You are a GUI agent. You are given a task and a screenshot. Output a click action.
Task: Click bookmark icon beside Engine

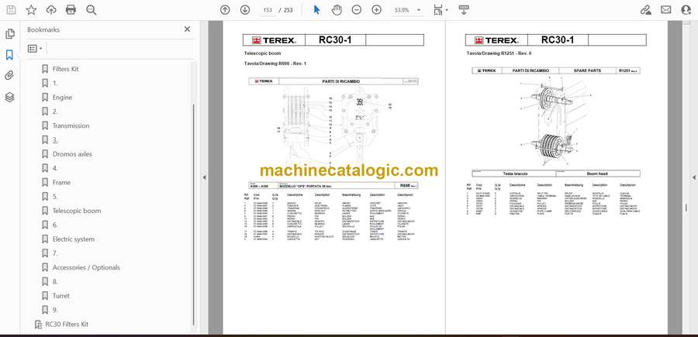(45, 98)
